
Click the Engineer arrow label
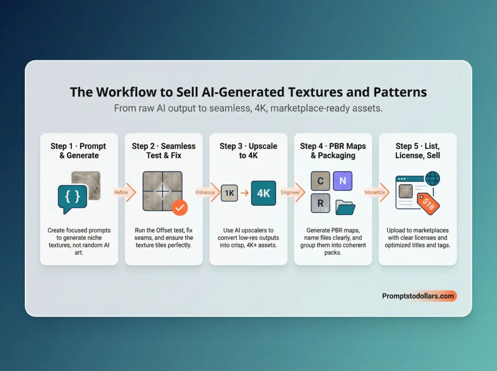point(290,193)
